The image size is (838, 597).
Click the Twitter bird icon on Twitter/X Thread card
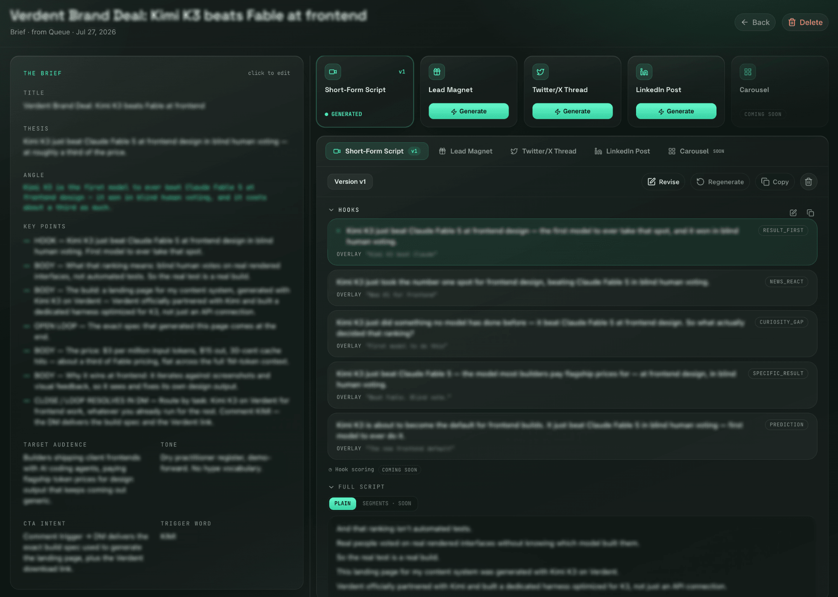pyautogui.click(x=541, y=72)
